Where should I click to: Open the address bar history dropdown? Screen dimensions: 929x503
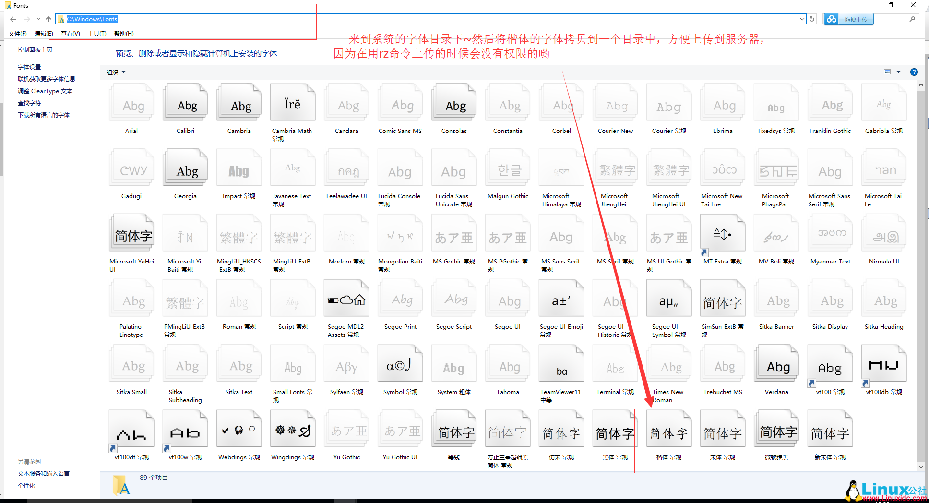pos(802,19)
